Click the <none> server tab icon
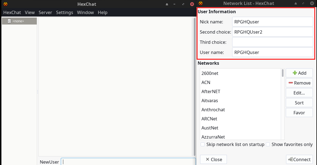The image size is (317, 165). (9, 21)
